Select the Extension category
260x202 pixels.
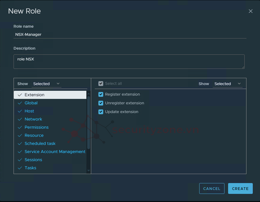pos(34,95)
